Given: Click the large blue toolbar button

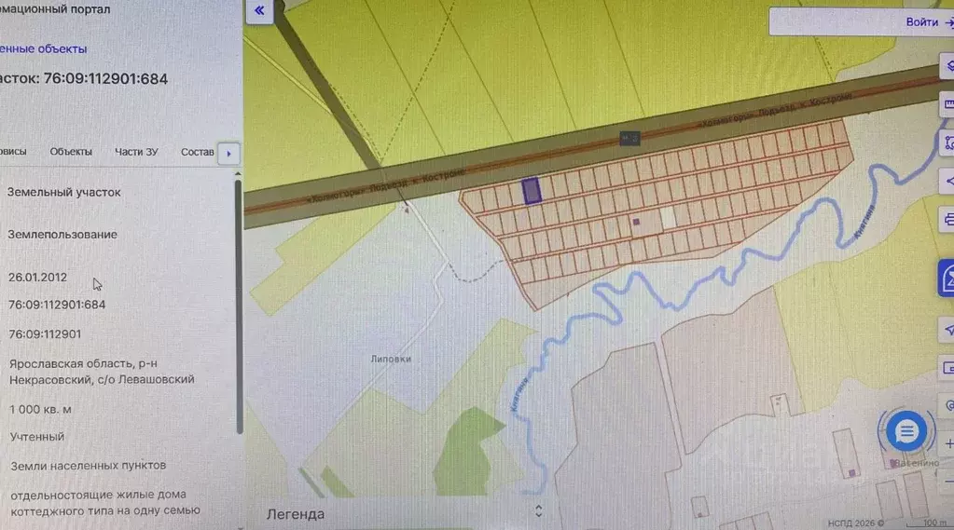Looking at the screenshot, I should pyautogui.click(x=947, y=279).
